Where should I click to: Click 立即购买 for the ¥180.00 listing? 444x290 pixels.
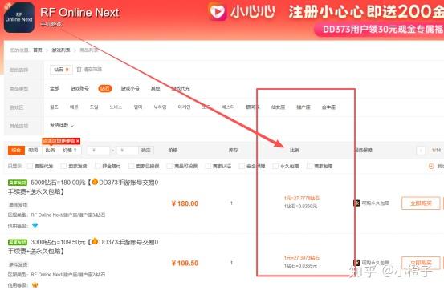(421, 203)
